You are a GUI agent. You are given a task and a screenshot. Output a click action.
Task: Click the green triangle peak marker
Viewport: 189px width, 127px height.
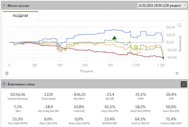pyautogui.click(x=114, y=38)
